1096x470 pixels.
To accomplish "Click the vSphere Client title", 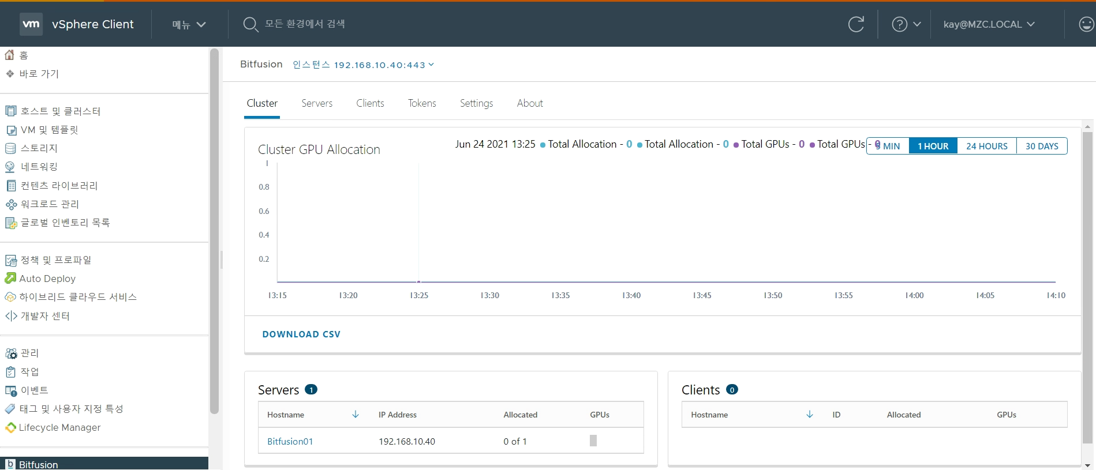I will coord(93,24).
